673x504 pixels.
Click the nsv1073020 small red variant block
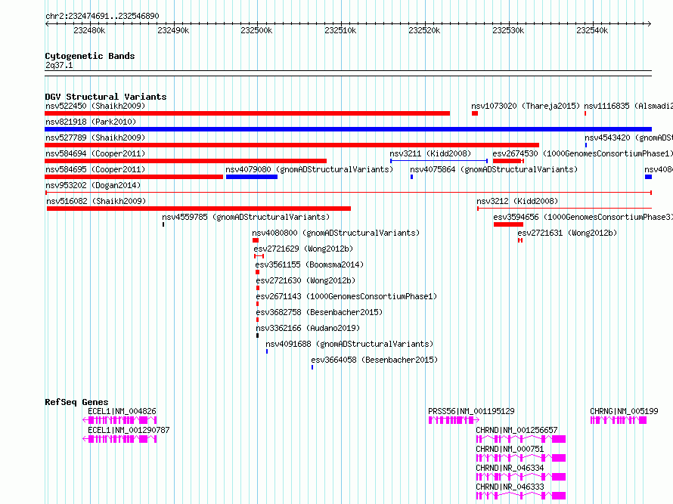point(475,113)
